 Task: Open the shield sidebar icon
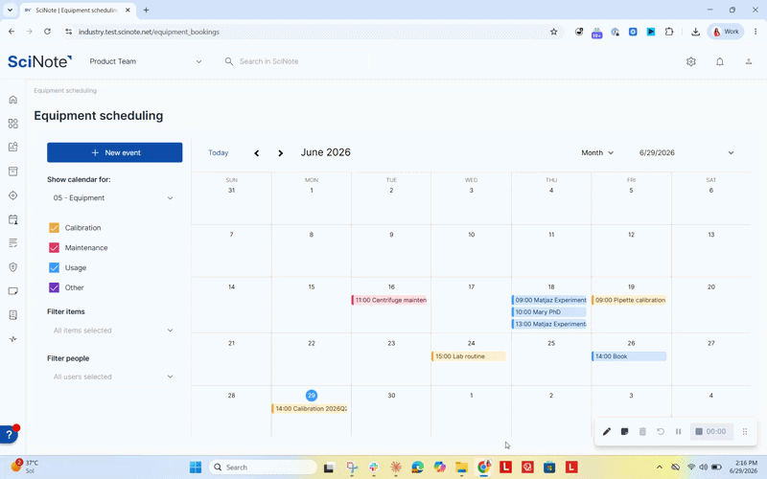pyautogui.click(x=13, y=267)
